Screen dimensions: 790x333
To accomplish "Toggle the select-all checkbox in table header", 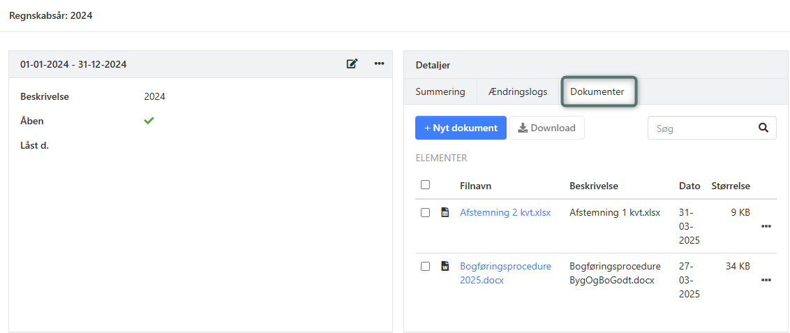I will pos(425,185).
